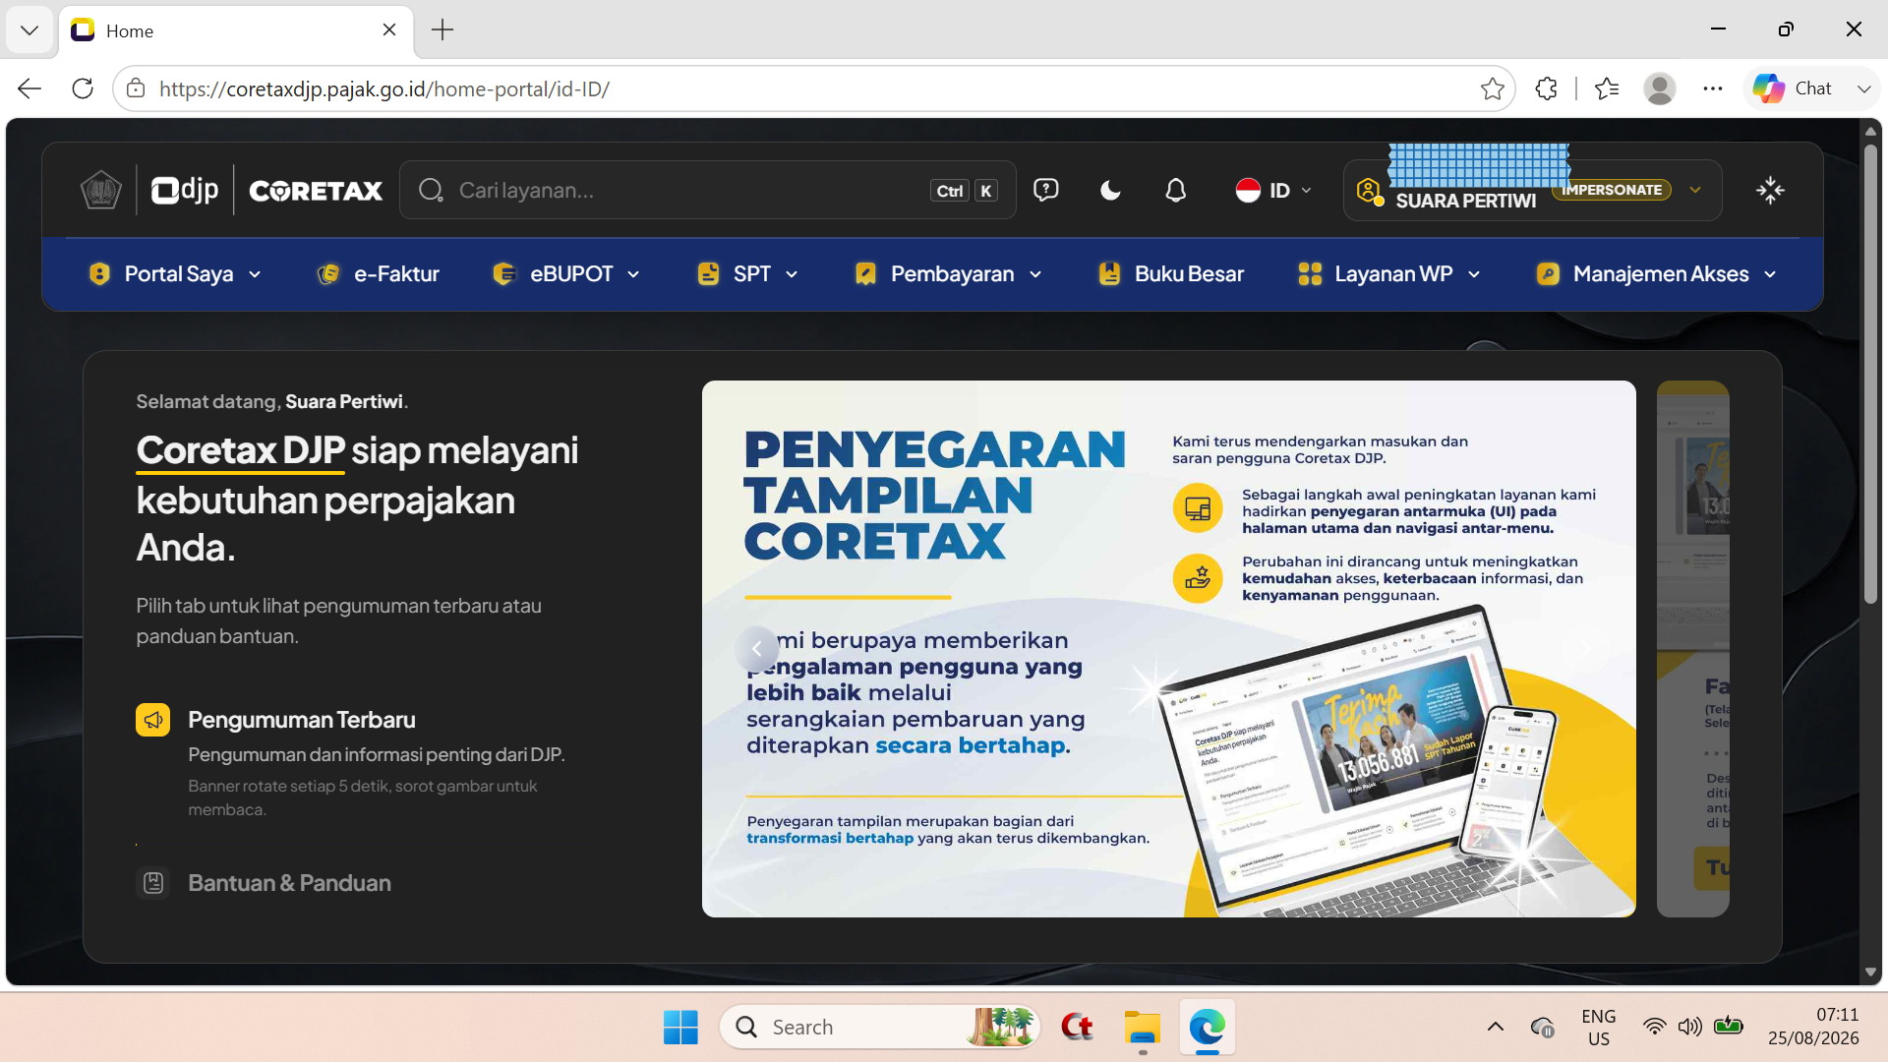Go to previous banner slide arrow
Image resolution: width=1888 pixels, height=1062 pixels.
756,648
